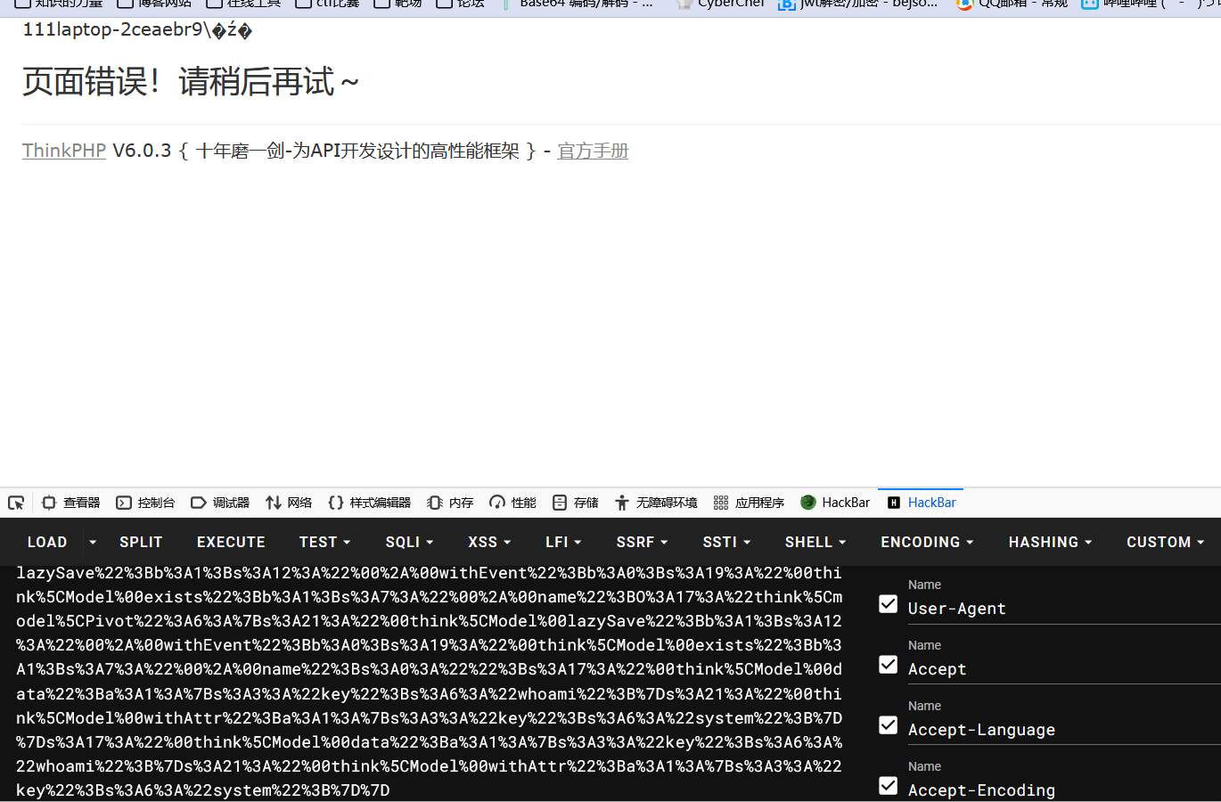This screenshot has height=802, width=1221.
Task: Open the 性能 performance tab
Action: click(513, 503)
